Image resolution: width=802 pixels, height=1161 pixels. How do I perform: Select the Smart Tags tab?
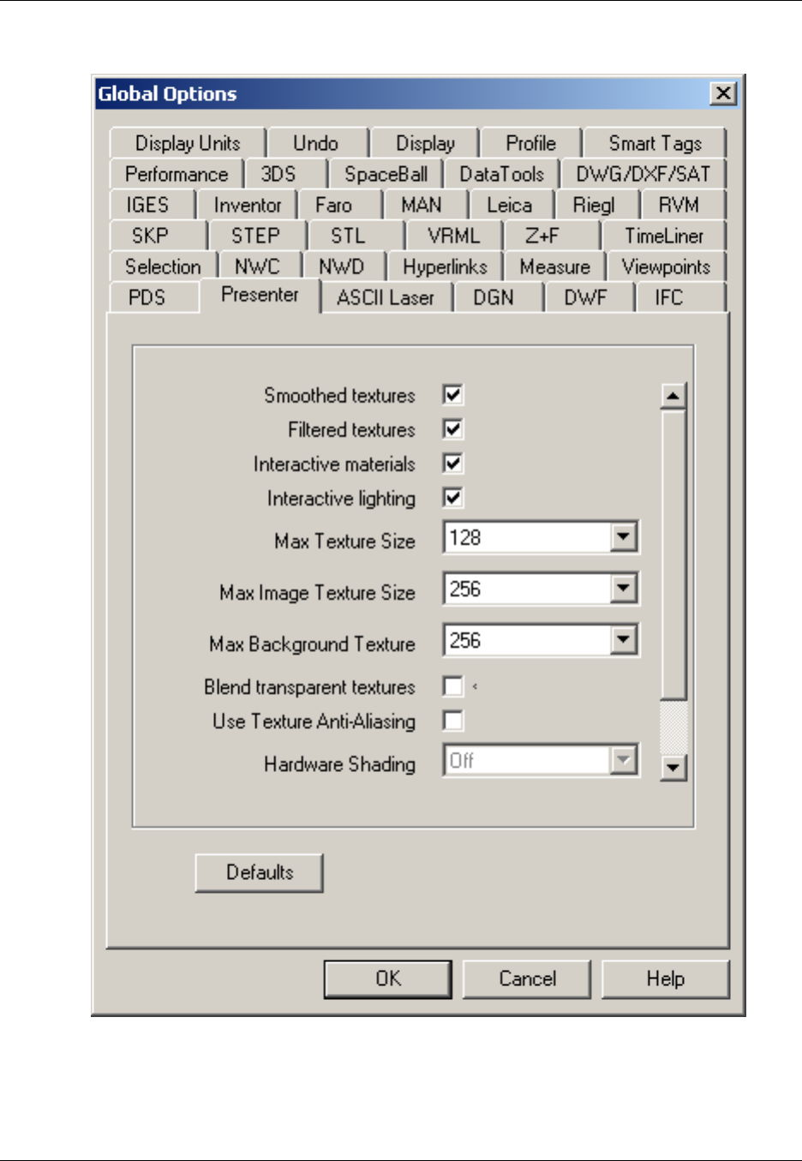coord(655,143)
